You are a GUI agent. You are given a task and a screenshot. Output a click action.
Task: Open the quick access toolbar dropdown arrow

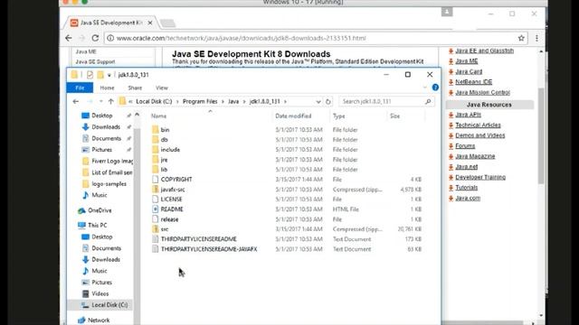click(x=109, y=75)
